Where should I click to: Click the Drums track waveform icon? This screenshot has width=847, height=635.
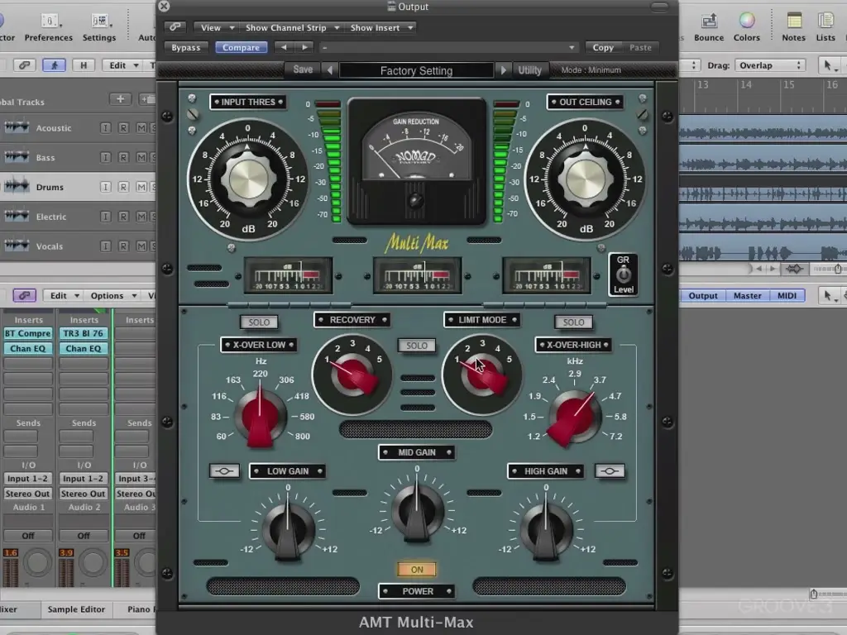(x=17, y=186)
